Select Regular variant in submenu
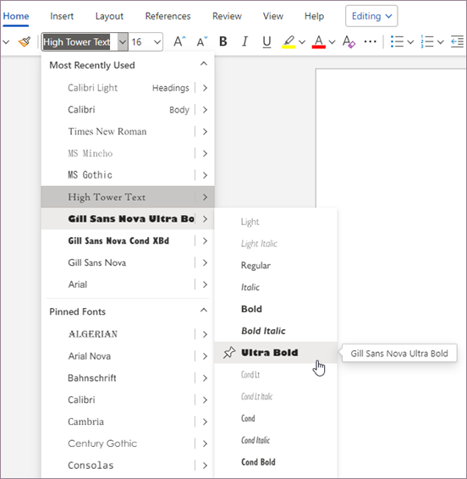467x479 pixels. (x=276, y=266)
